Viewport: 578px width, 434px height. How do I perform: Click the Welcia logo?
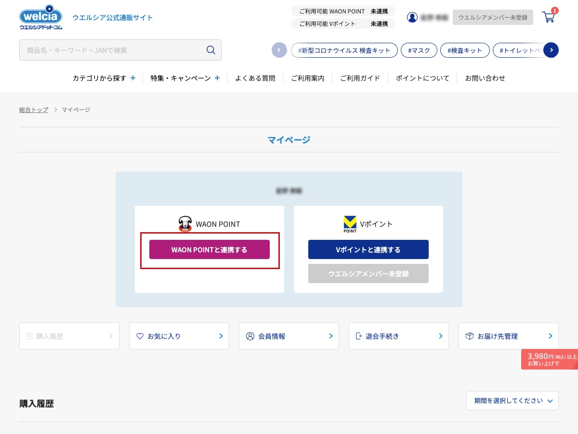point(41,17)
